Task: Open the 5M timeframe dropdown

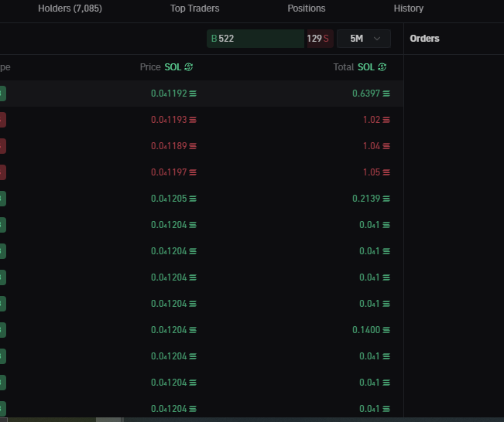Action: coord(364,39)
